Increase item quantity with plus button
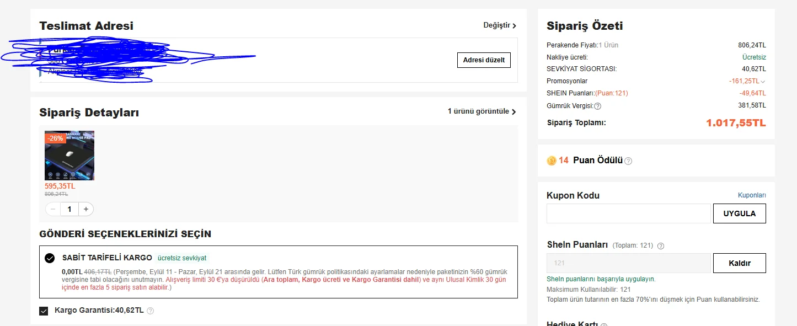 (x=86, y=209)
